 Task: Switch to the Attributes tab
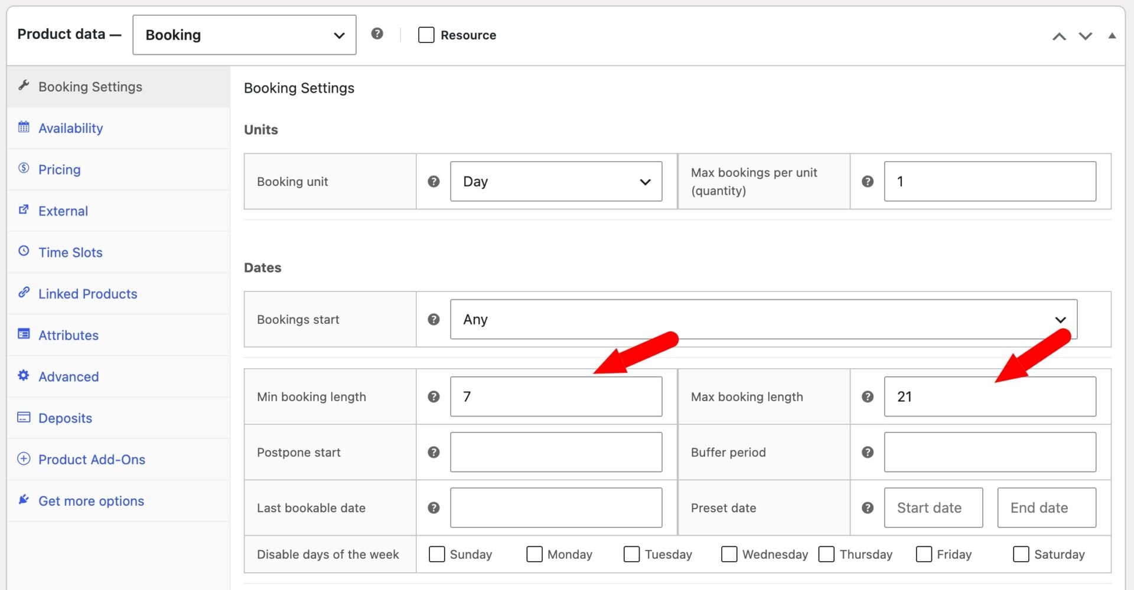[118, 335]
